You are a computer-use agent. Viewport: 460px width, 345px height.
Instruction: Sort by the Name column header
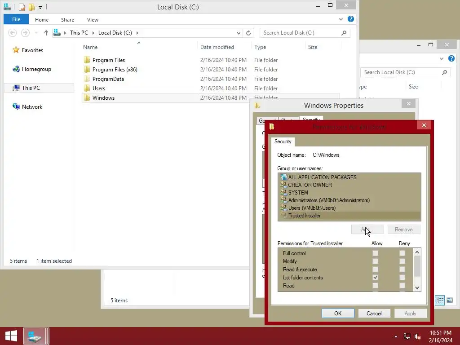90,47
